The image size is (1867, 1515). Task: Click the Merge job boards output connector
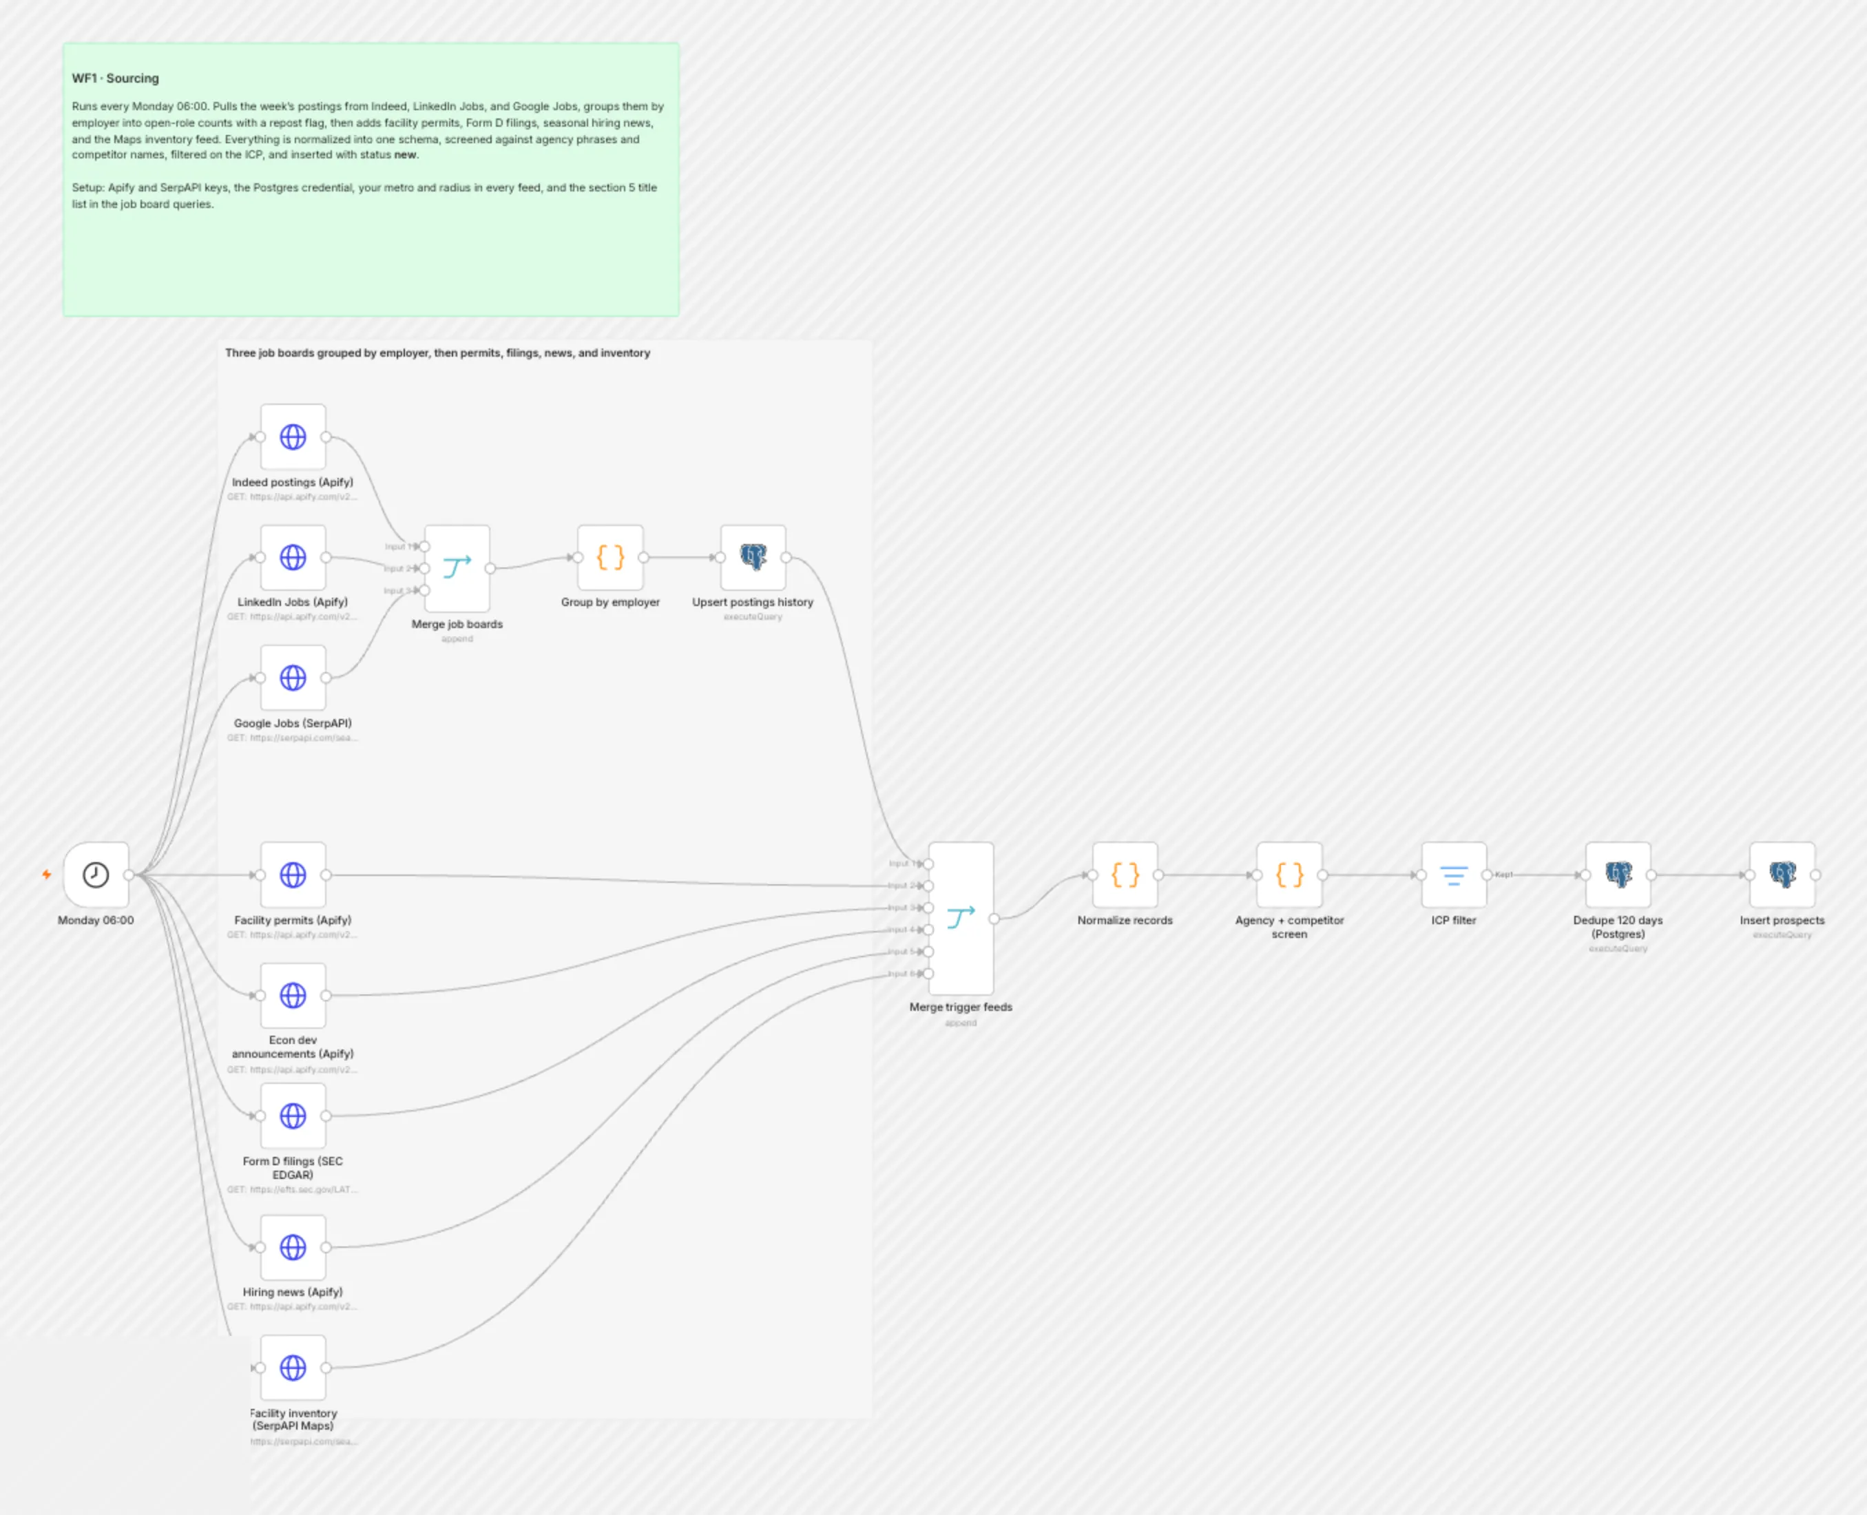click(x=490, y=568)
